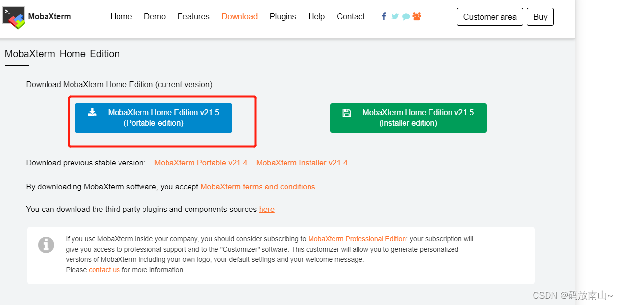Click the orange users group icon
This screenshot has height=305, width=620.
click(417, 16)
